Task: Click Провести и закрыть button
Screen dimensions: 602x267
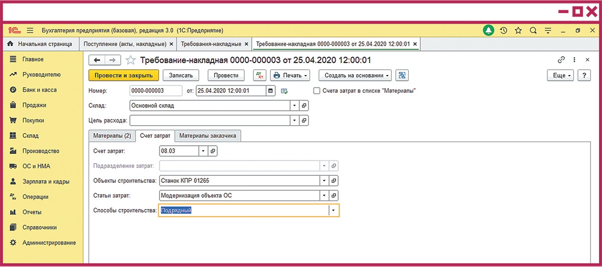Action: [x=123, y=76]
